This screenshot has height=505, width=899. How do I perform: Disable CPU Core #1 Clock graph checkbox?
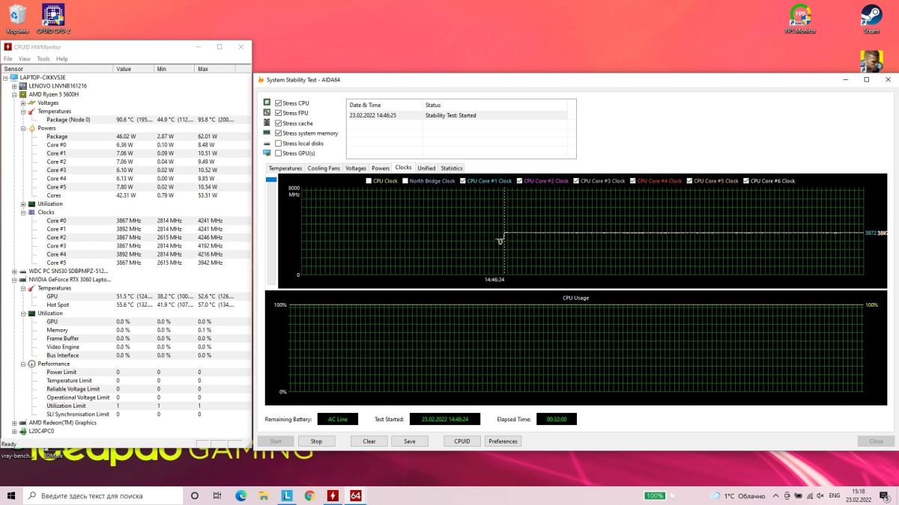[x=463, y=181]
